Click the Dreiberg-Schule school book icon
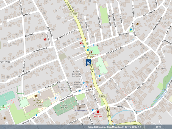172x129 pixels. click(x=35, y=96)
